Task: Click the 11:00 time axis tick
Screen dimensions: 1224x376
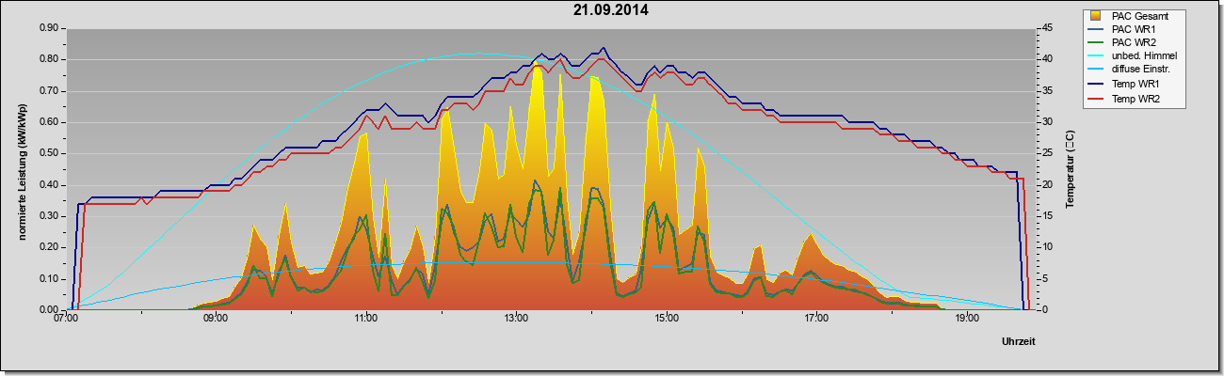Action: pyautogui.click(x=366, y=319)
